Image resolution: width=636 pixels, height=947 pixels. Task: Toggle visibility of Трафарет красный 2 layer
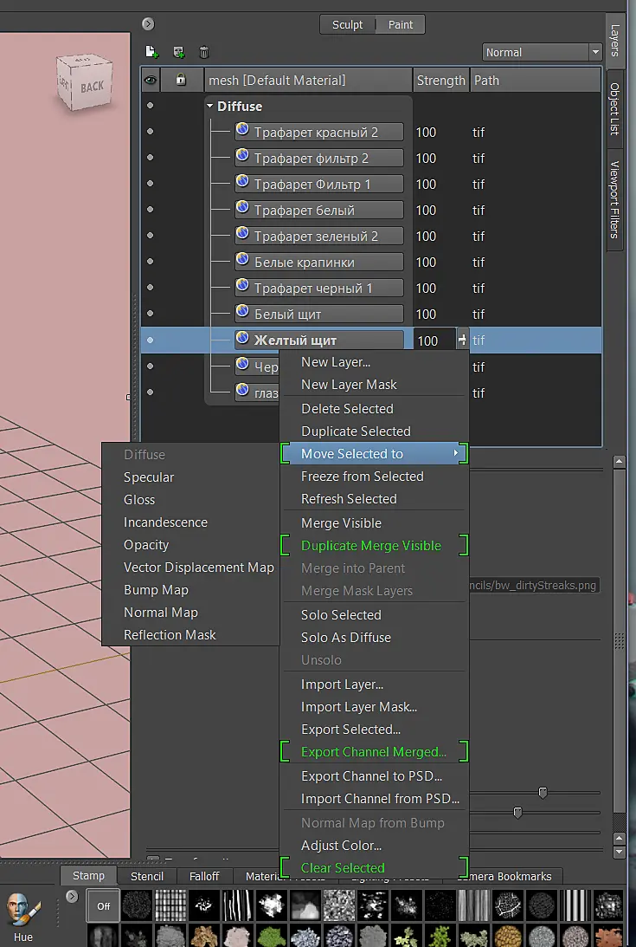point(151,132)
